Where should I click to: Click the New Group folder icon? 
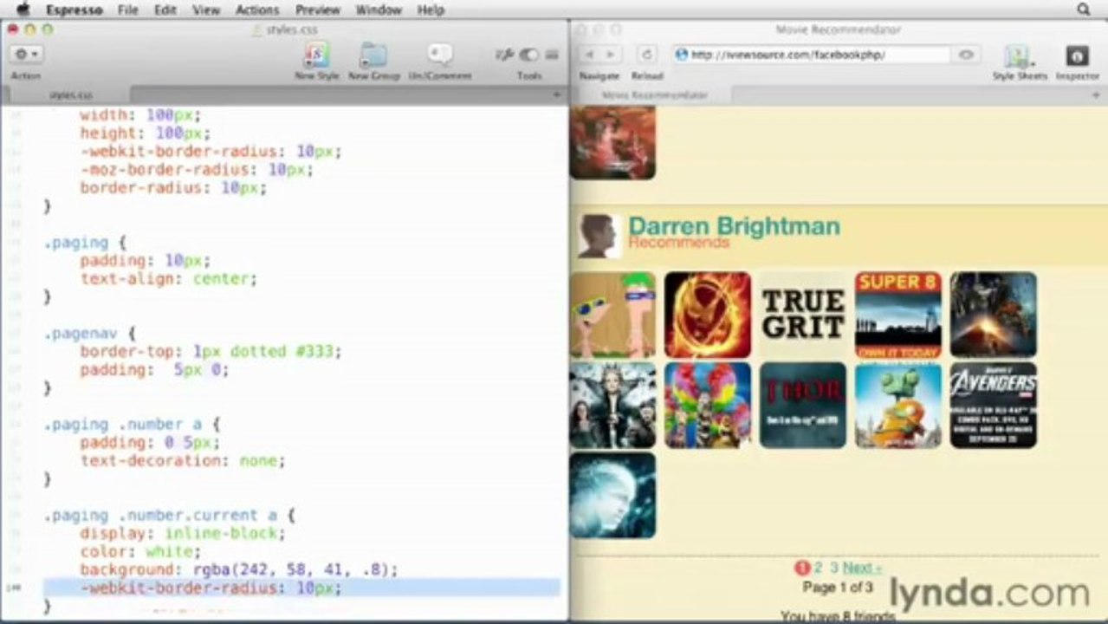coord(373,55)
